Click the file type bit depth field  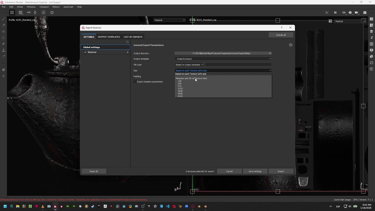[x=238, y=65]
